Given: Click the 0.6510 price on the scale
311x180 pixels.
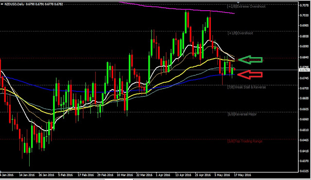Looking at the screenshot, I should (304, 130).
